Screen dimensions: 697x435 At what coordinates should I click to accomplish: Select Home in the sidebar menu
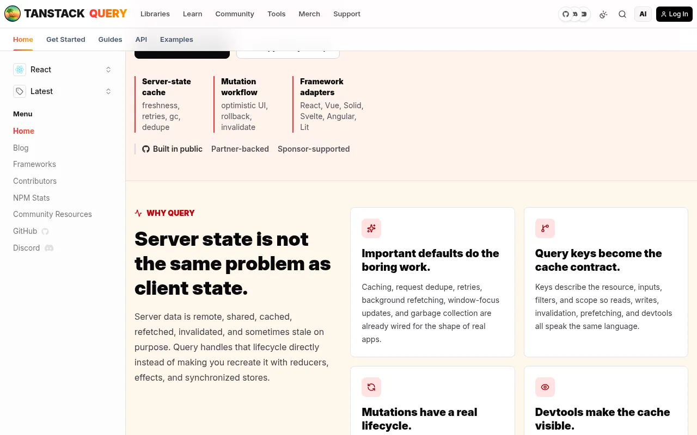tap(23, 131)
